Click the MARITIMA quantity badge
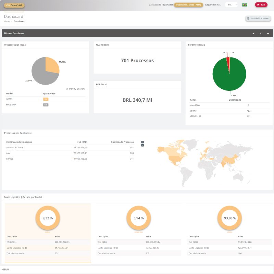 [46, 105]
